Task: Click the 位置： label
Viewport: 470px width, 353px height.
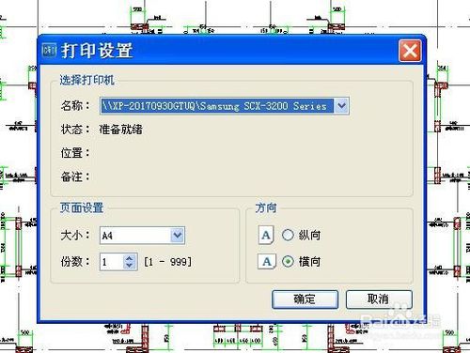Action: pos(75,153)
